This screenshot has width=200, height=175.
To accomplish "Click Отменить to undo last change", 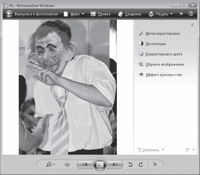I will [150, 150].
